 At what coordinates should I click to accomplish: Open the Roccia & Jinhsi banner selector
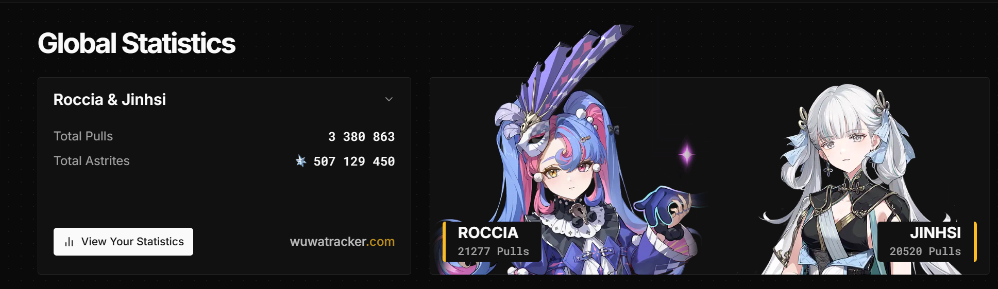(224, 99)
